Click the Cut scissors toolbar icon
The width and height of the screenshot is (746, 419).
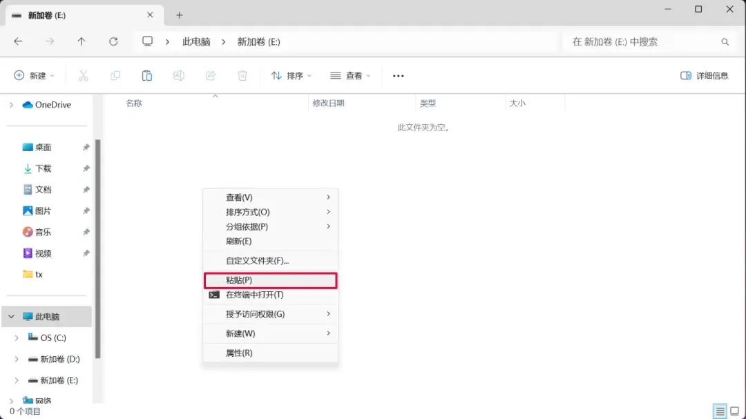(x=84, y=76)
